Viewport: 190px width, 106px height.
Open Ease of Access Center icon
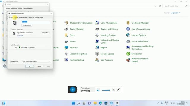tap(128, 29)
